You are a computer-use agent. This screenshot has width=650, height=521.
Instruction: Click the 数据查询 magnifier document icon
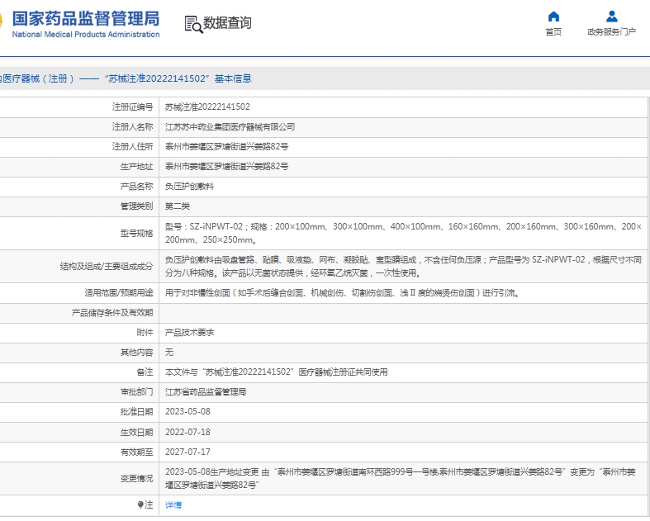pyautogui.click(x=193, y=24)
